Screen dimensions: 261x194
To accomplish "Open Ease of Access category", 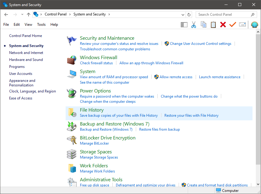I will [x=21, y=98].
